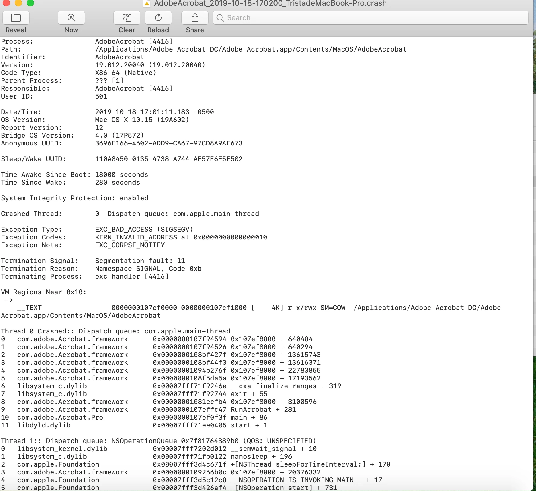The height and width of the screenshot is (491, 536).
Task: Click the Reload label
Action: (x=158, y=30)
